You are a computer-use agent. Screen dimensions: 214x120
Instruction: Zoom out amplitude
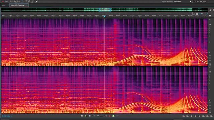[x=188, y=116]
